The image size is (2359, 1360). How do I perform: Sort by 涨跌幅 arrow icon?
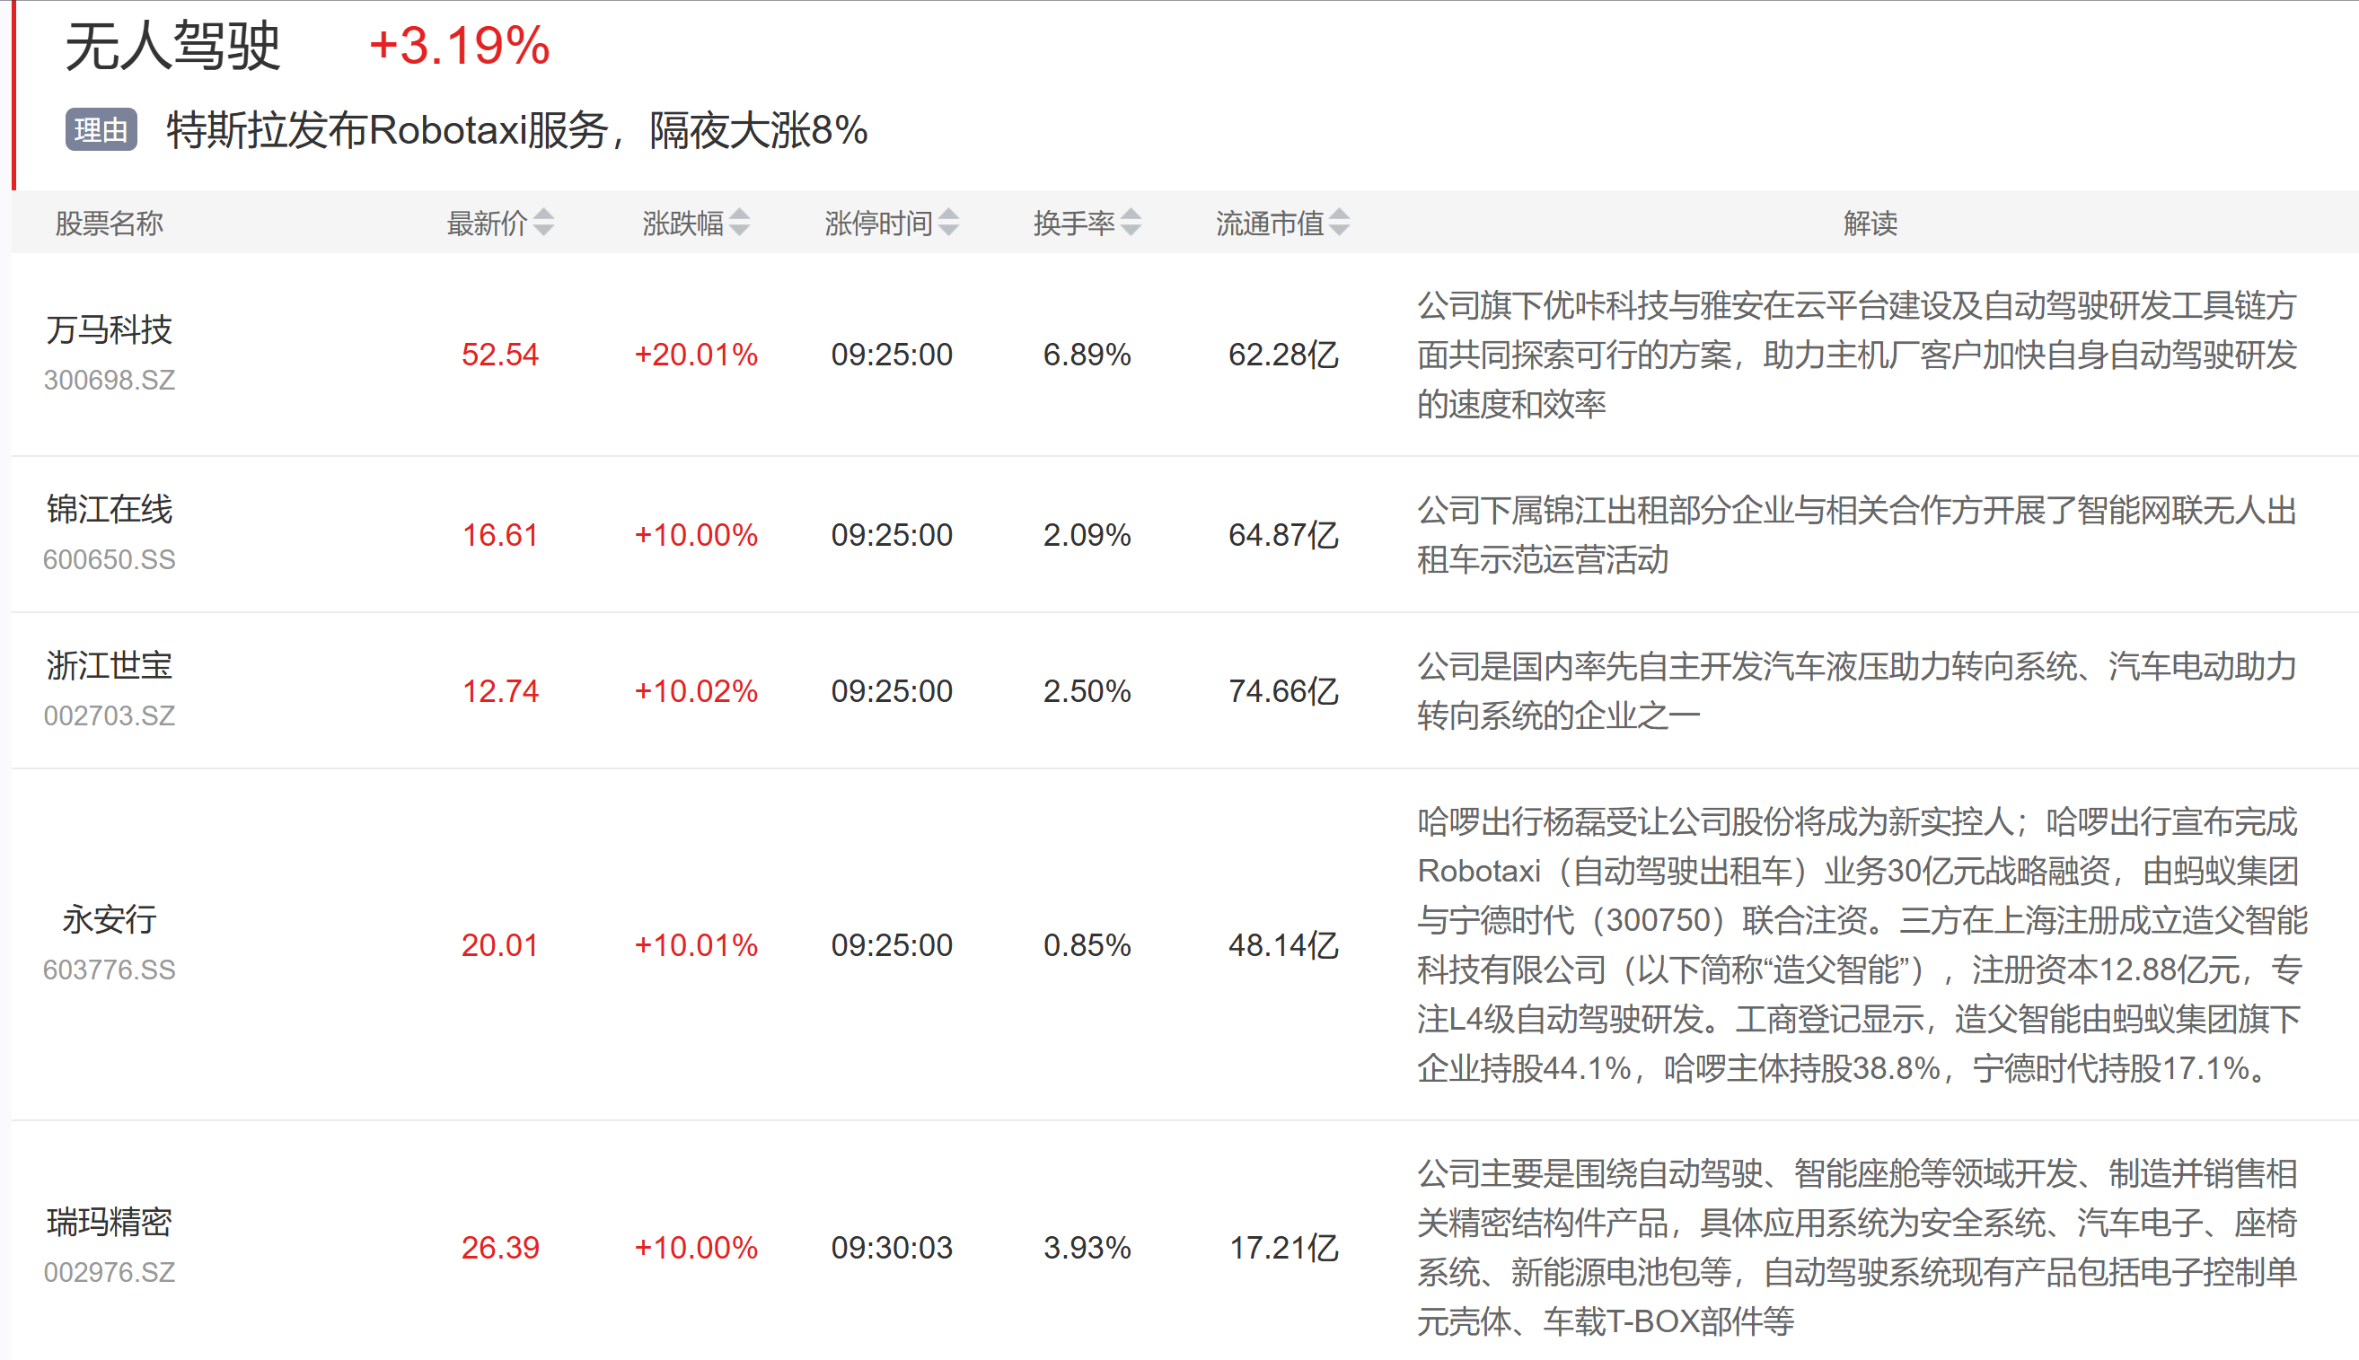pos(739,223)
